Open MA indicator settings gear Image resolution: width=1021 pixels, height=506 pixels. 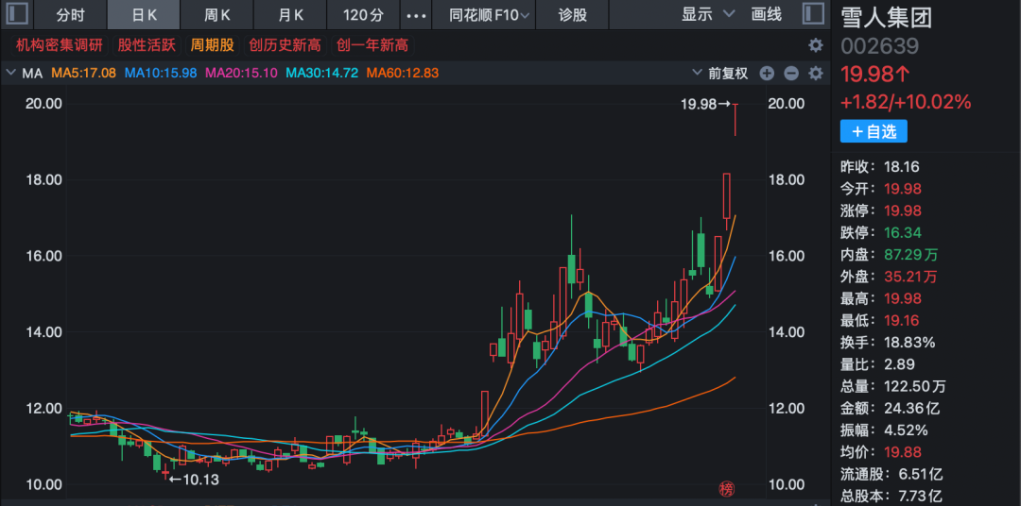pos(815,74)
